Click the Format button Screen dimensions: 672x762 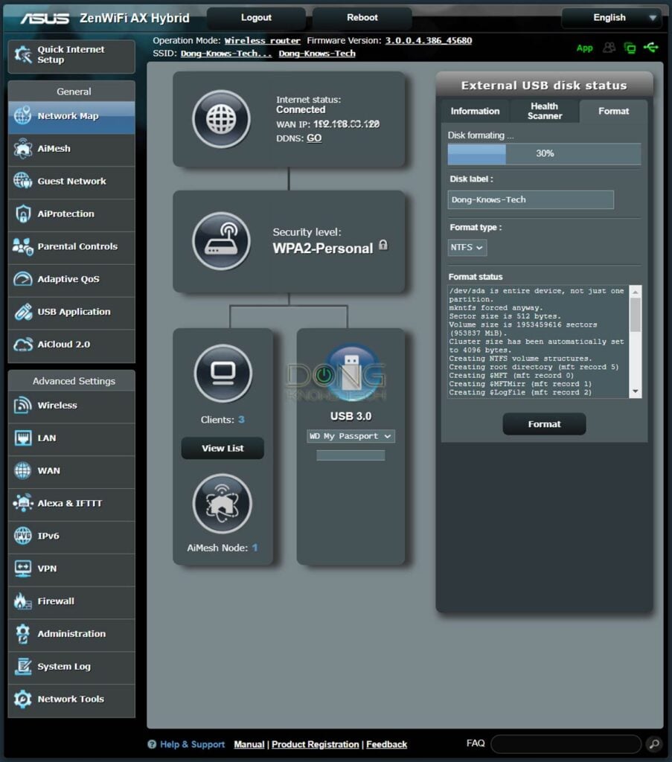point(544,424)
